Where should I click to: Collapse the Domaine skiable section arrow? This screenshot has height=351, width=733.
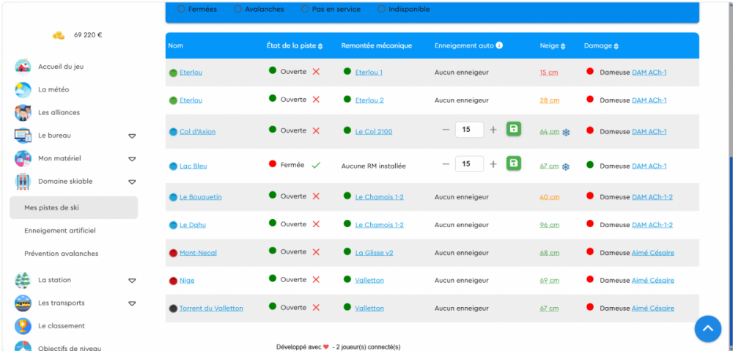point(132,182)
